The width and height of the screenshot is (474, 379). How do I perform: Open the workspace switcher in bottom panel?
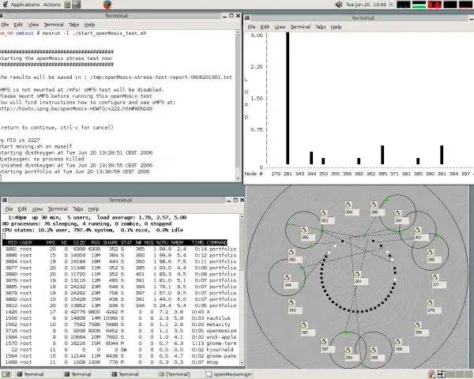pos(455,374)
